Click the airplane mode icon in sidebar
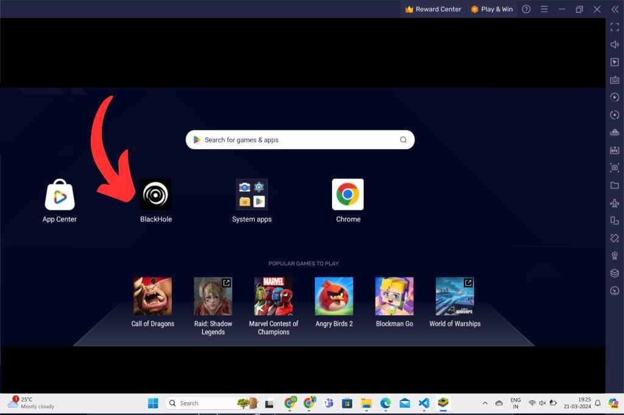 [x=614, y=203]
